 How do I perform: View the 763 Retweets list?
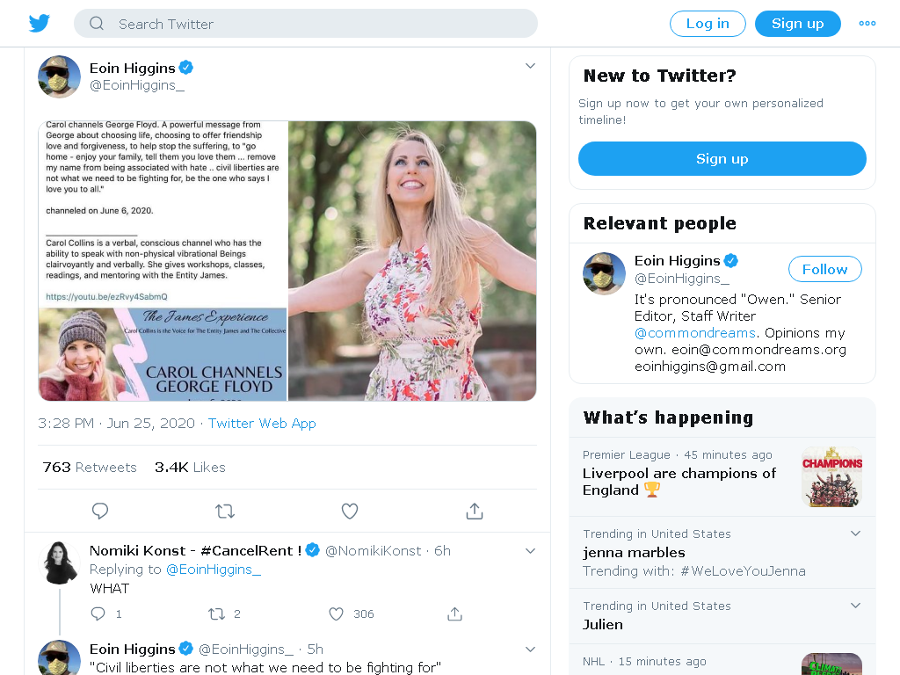(90, 468)
